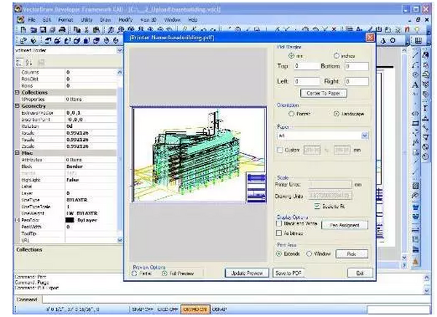The height and width of the screenshot is (317, 437).
Task: Toggle ORTHO ON in status bar
Action: coord(195,309)
